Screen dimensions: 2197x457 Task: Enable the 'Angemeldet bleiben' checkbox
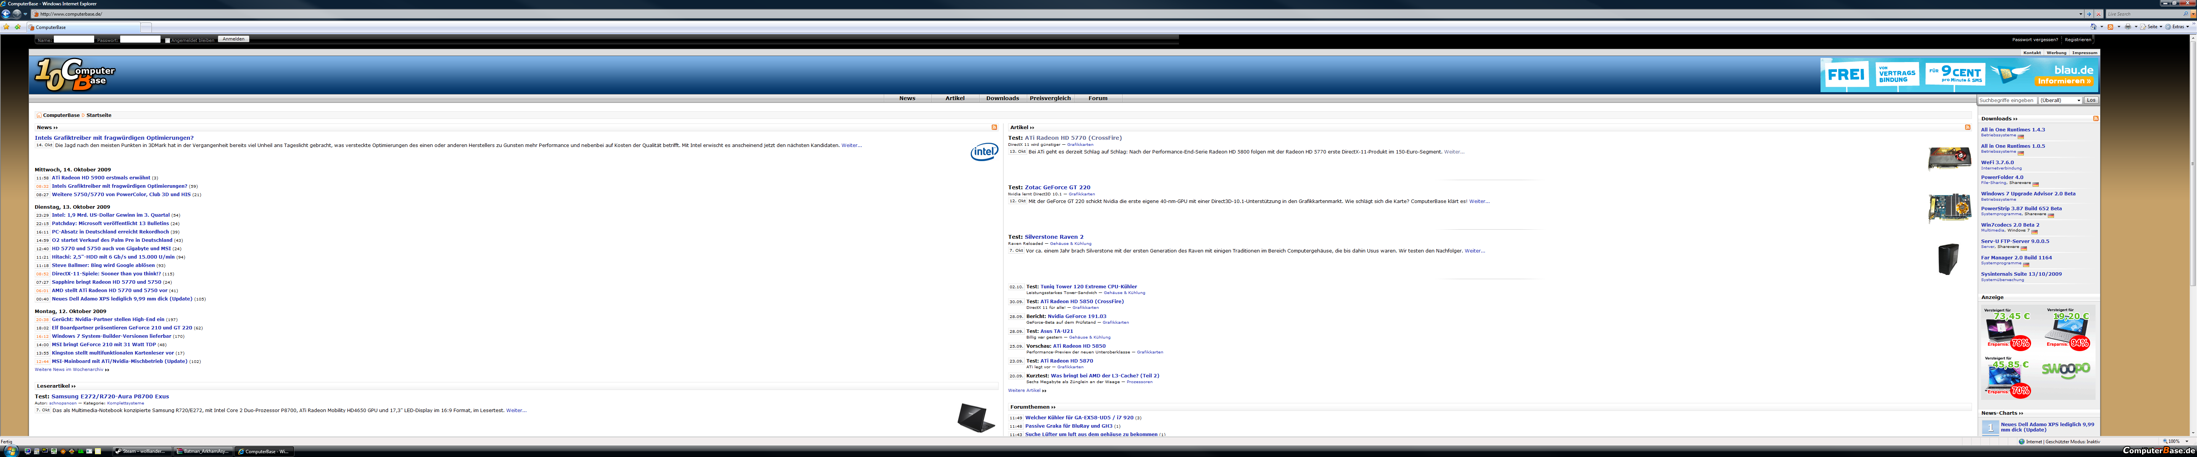click(167, 40)
